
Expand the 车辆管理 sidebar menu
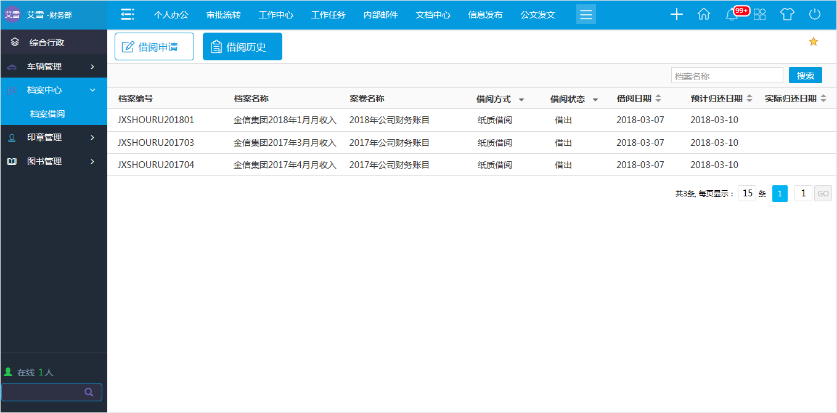[54, 66]
